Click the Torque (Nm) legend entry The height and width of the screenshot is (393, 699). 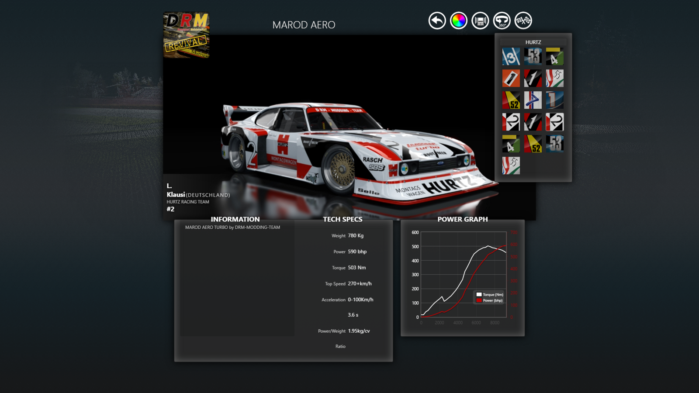[490, 295]
